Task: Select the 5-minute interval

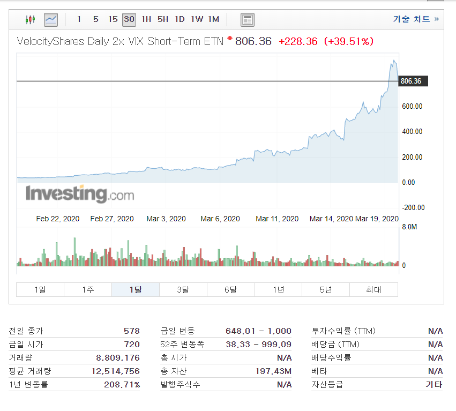Action: (x=95, y=19)
